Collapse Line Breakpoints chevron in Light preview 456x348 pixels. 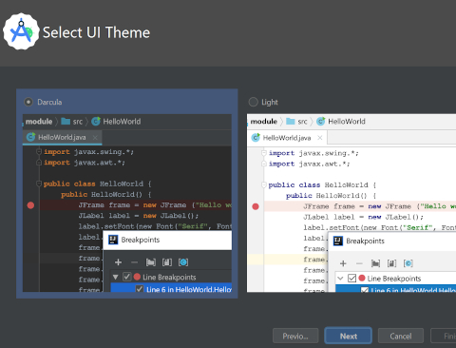tap(340, 279)
